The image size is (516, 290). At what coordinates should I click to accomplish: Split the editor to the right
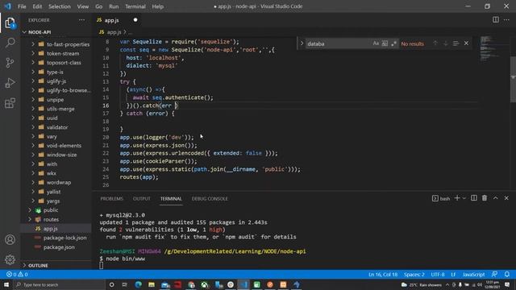click(x=495, y=19)
